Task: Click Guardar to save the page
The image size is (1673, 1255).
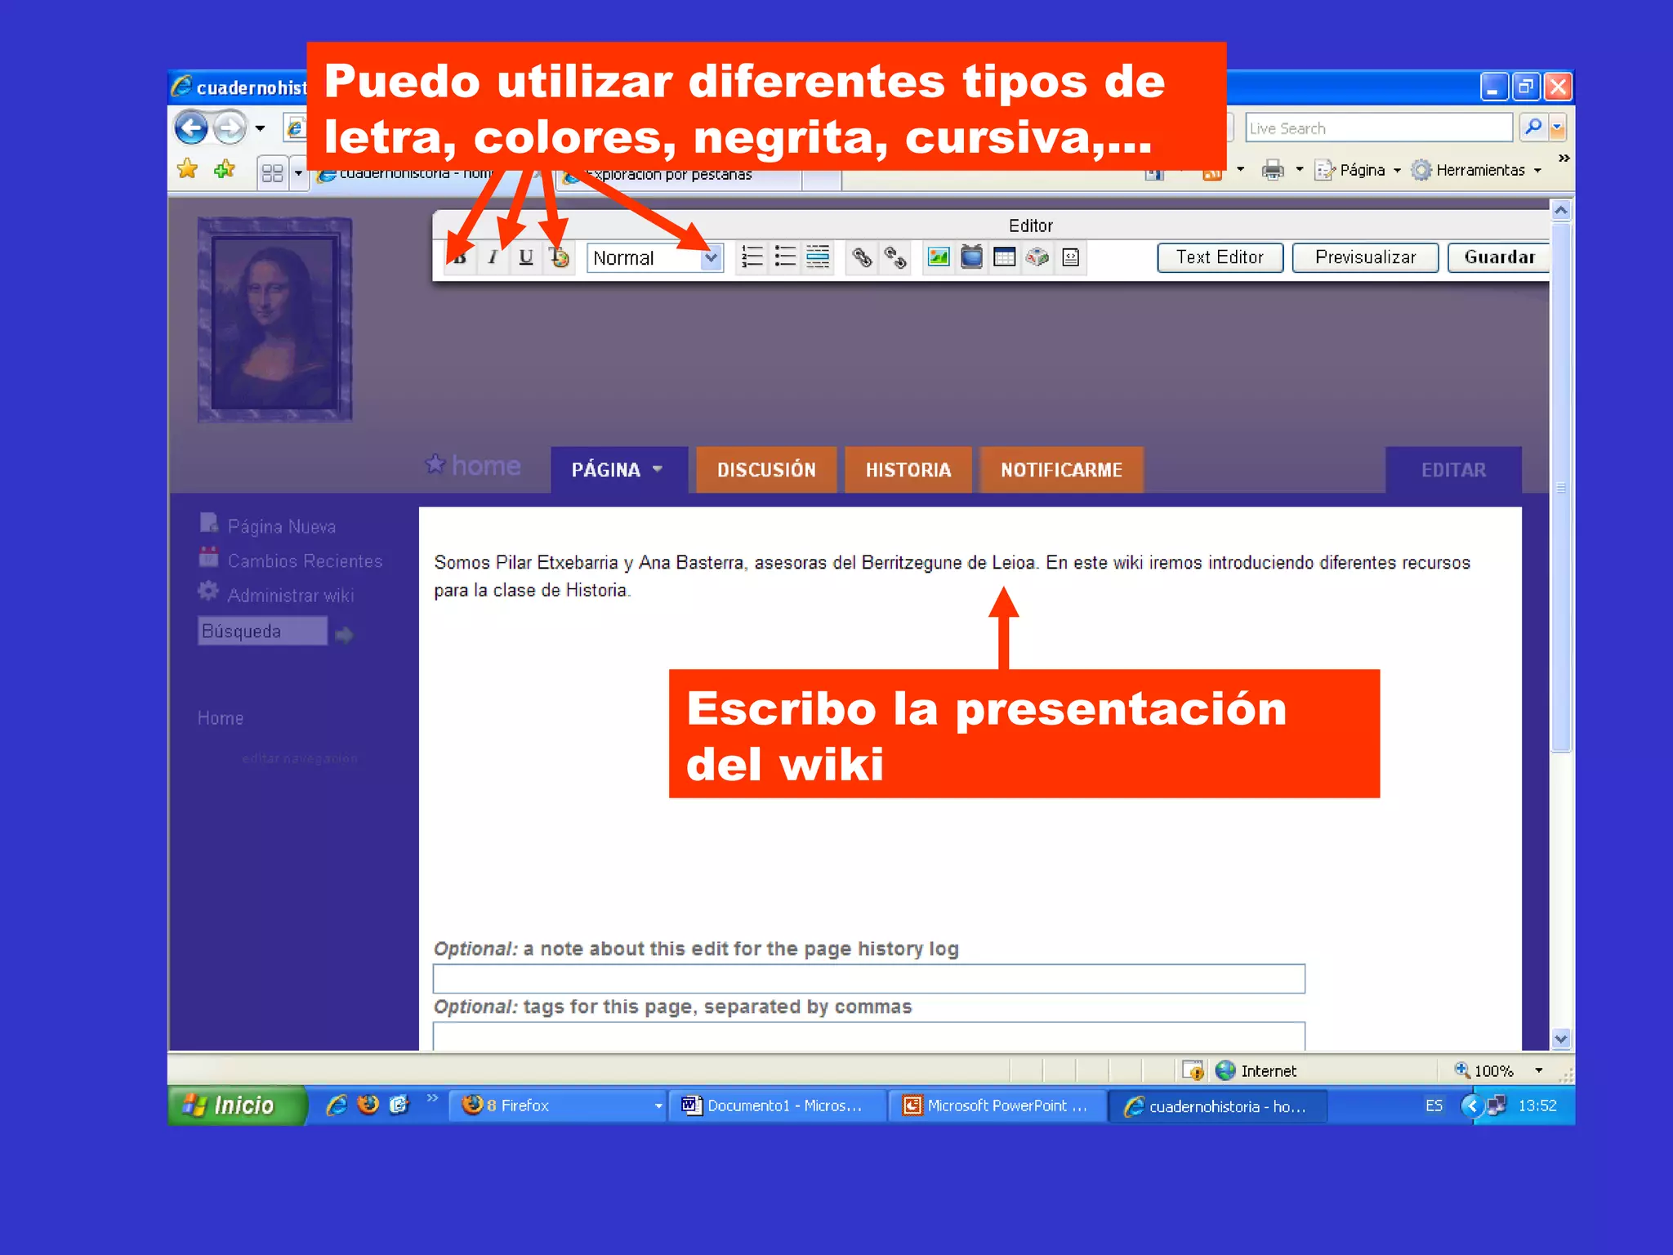Action: click(1498, 257)
